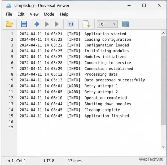The width and height of the screenshot is (167, 165).
Task: Open the TXT mode dropdown
Action: tap(107, 24)
